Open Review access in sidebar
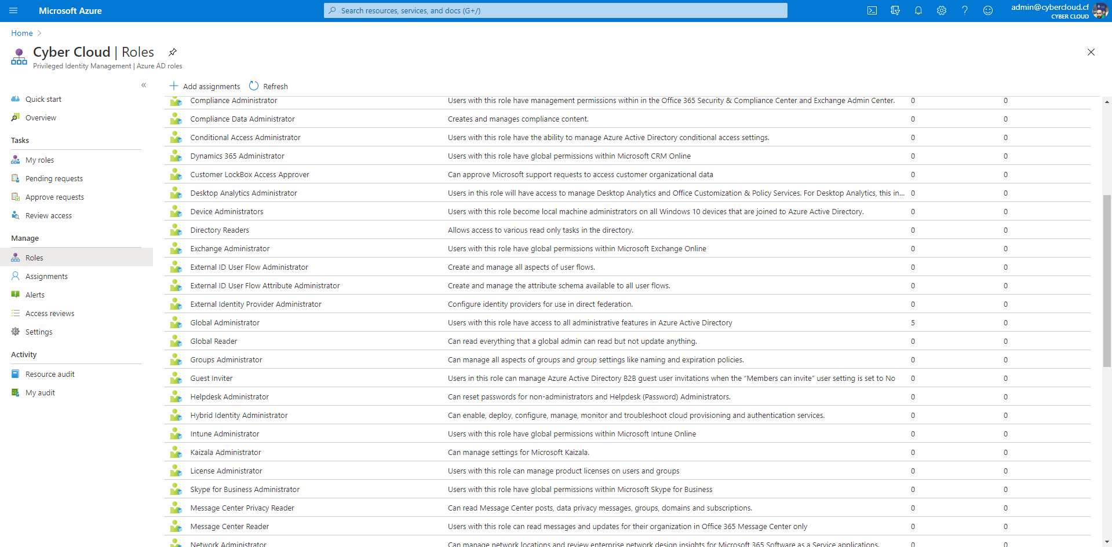Viewport: 1112px width, 547px height. click(49, 215)
